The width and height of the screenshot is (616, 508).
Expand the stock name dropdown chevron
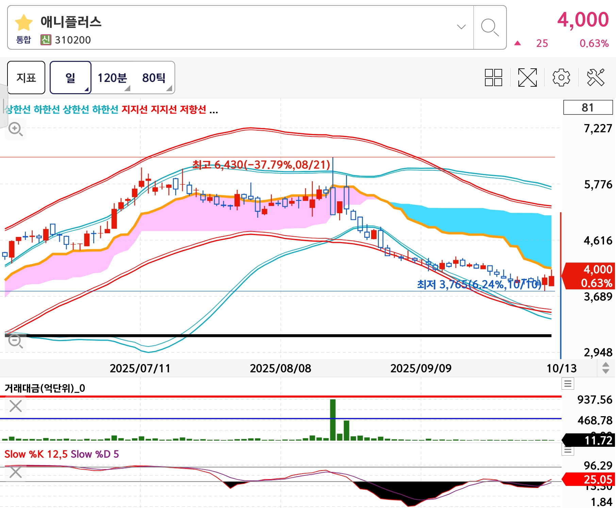(x=461, y=27)
